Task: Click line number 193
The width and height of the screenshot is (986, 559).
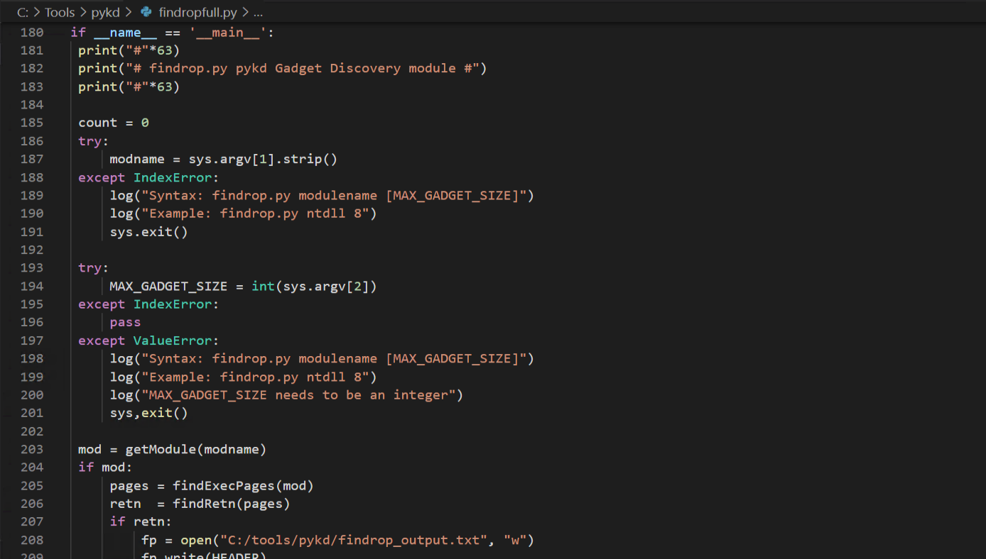Action: point(32,268)
